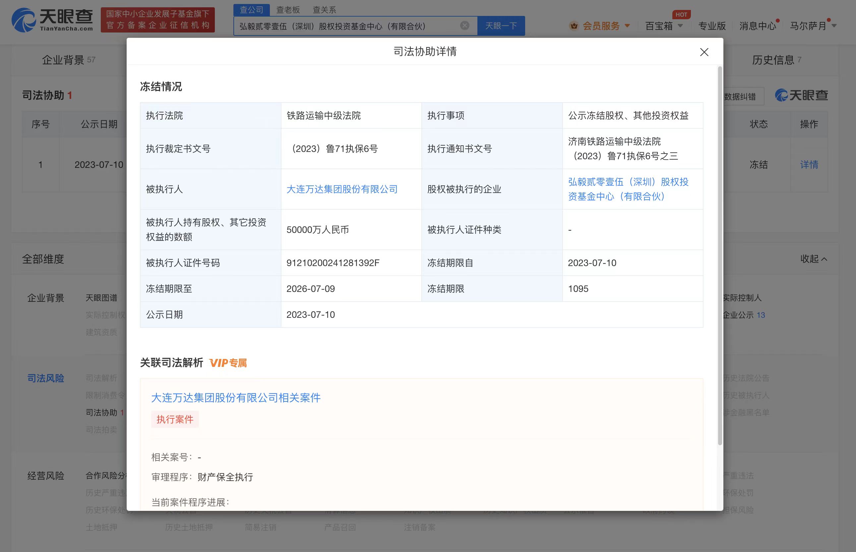
Task: Open the 专业版 link
Action: (x=712, y=26)
